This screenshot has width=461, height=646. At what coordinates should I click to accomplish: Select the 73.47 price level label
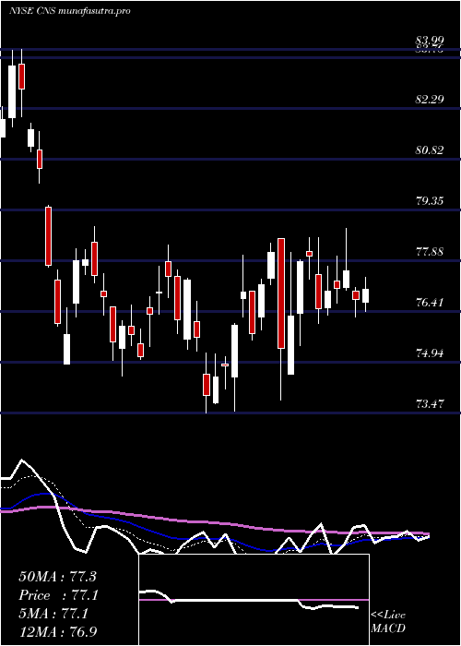(430, 404)
